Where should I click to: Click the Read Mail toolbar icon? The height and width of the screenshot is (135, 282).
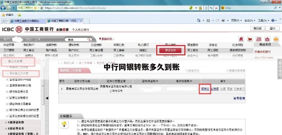point(218,21)
